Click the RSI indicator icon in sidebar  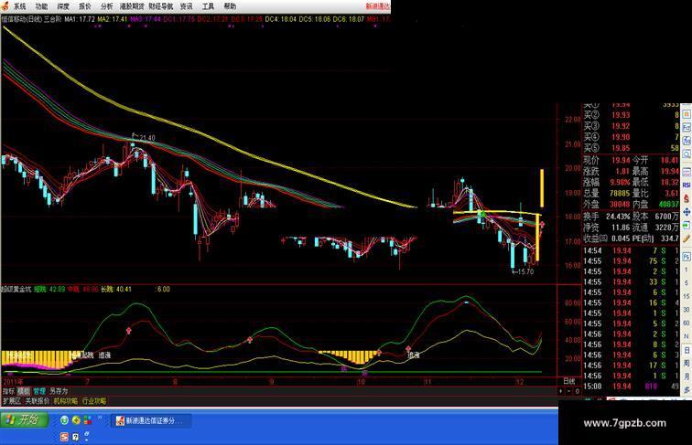[687, 185]
